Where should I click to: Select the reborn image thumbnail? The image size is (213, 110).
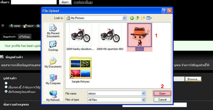[x=139, y=35]
